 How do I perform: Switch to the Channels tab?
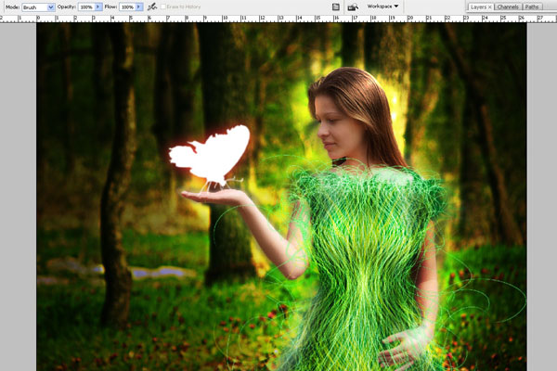(x=507, y=6)
